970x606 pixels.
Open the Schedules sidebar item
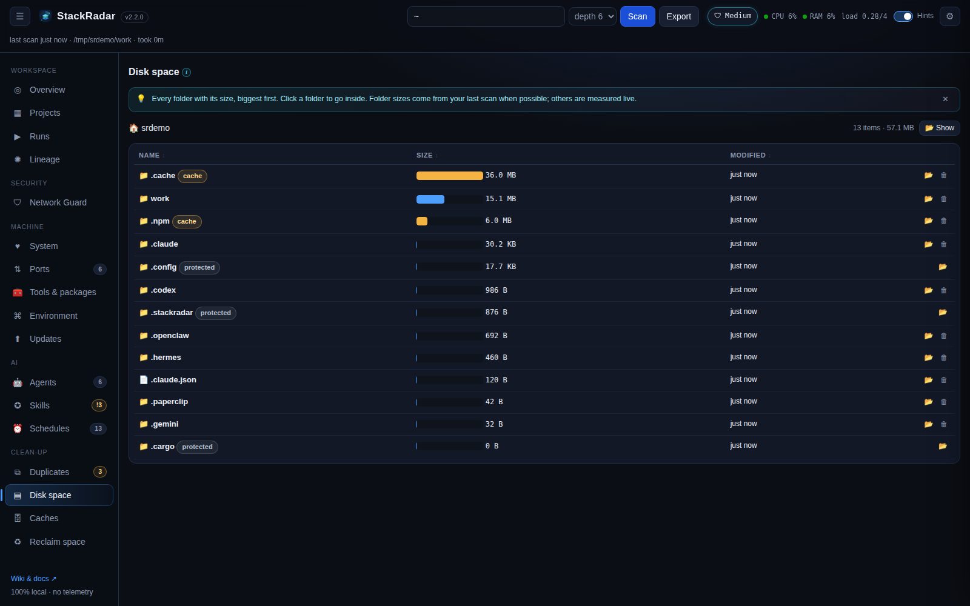click(59, 428)
